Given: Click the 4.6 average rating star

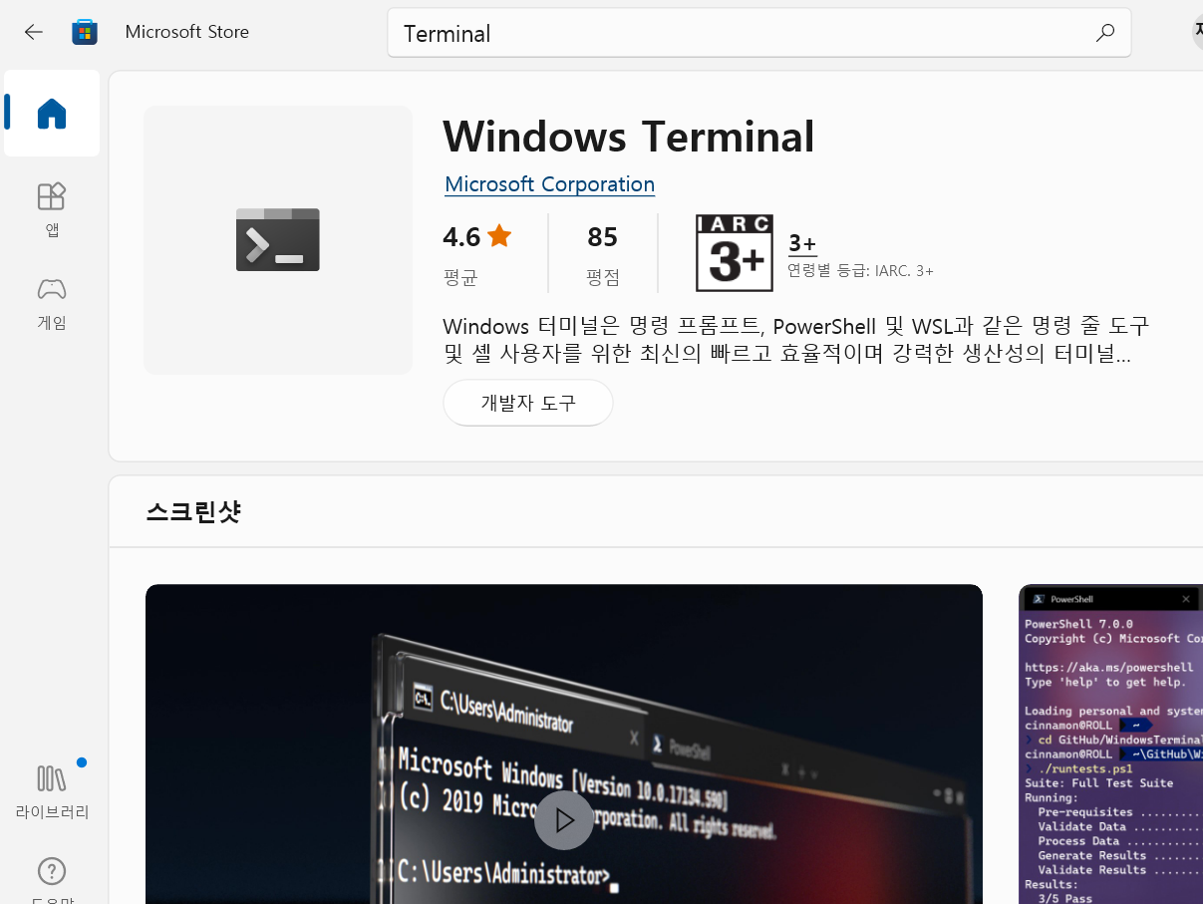Looking at the screenshot, I should [x=499, y=236].
